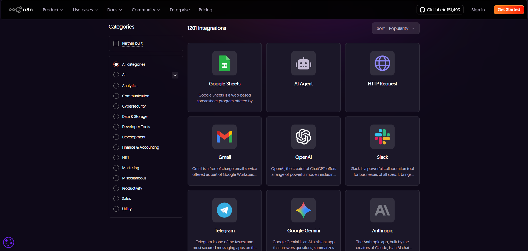Open the Google Gemini star icon
The width and height of the screenshot is (528, 251).
(x=303, y=210)
